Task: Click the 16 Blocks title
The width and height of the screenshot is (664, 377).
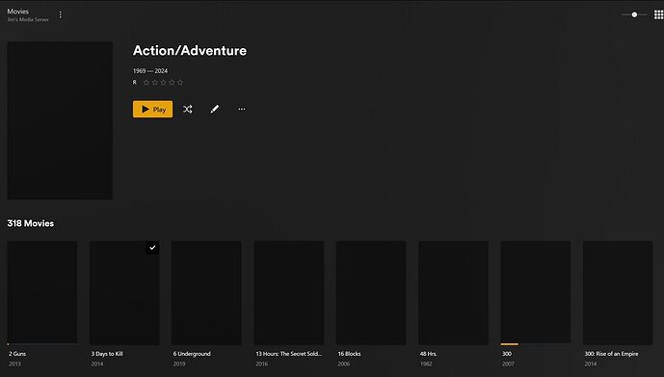Action: pos(350,354)
